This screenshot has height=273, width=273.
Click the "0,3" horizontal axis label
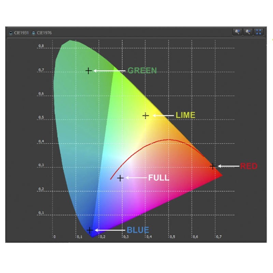[126, 237]
